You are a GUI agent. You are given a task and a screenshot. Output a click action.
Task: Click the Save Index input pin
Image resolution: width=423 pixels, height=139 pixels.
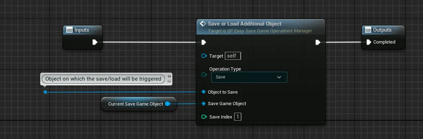point(204,117)
